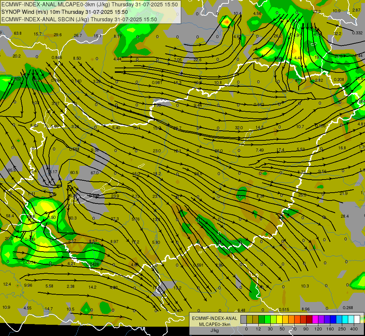This screenshot has height=336, width=365.
Task: Click the legend tick label 160
Action: coord(330,329)
